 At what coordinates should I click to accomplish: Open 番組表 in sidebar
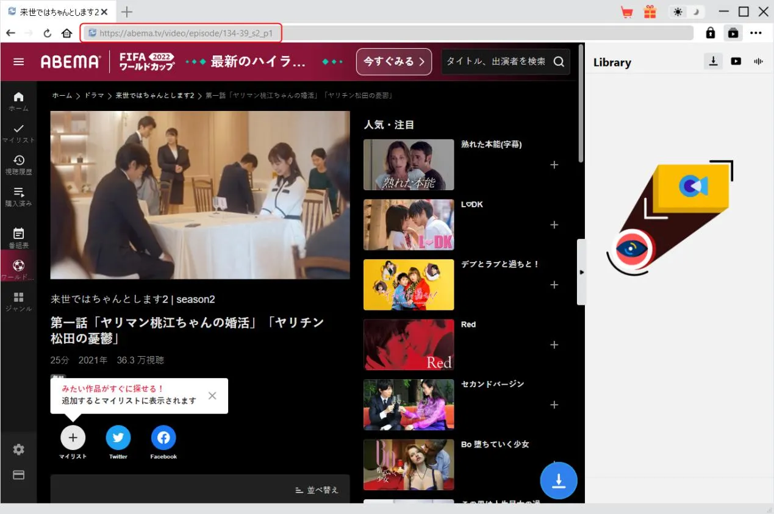tap(19, 237)
